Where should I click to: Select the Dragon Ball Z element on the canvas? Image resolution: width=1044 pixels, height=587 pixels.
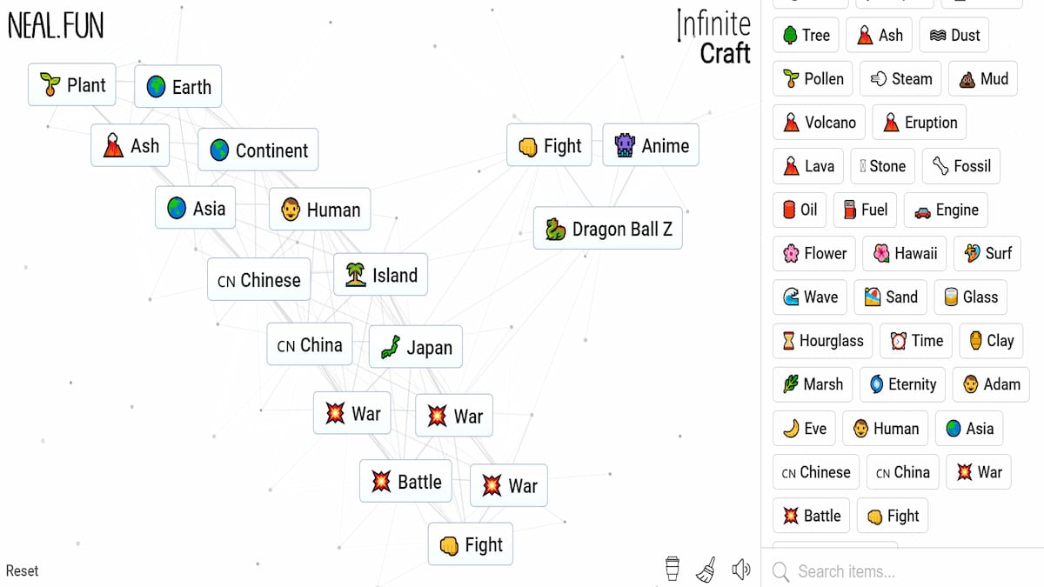607,229
